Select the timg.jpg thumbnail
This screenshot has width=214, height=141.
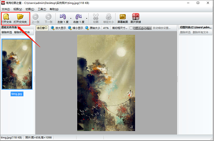coord(17,64)
